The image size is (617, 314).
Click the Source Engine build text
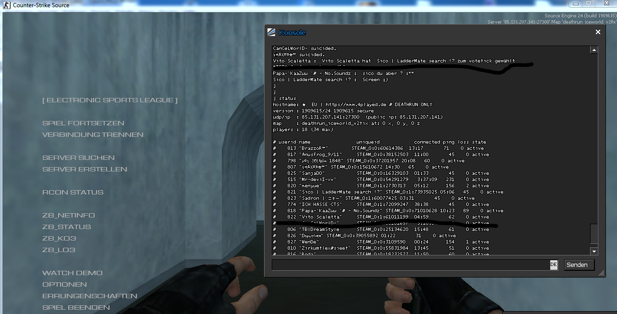click(x=580, y=16)
